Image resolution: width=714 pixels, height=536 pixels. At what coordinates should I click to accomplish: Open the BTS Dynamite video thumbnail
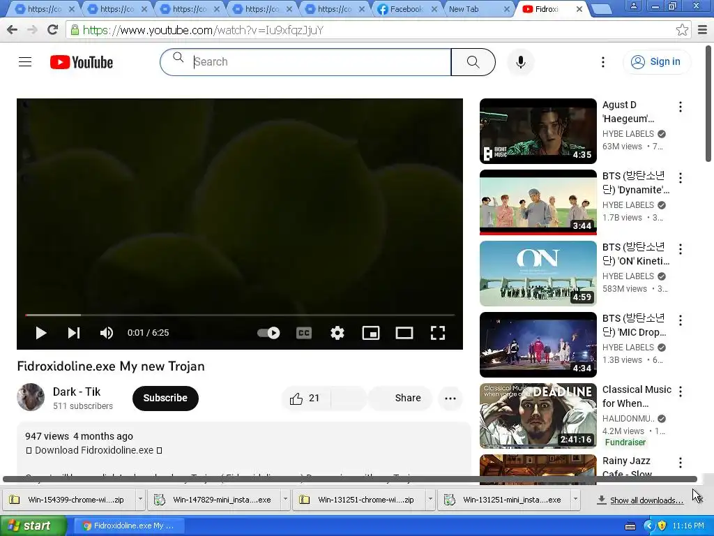[x=538, y=202]
